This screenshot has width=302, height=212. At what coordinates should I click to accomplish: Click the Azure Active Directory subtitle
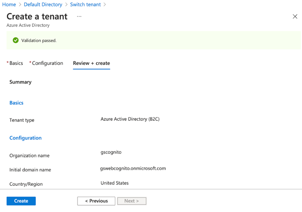tap(28, 25)
